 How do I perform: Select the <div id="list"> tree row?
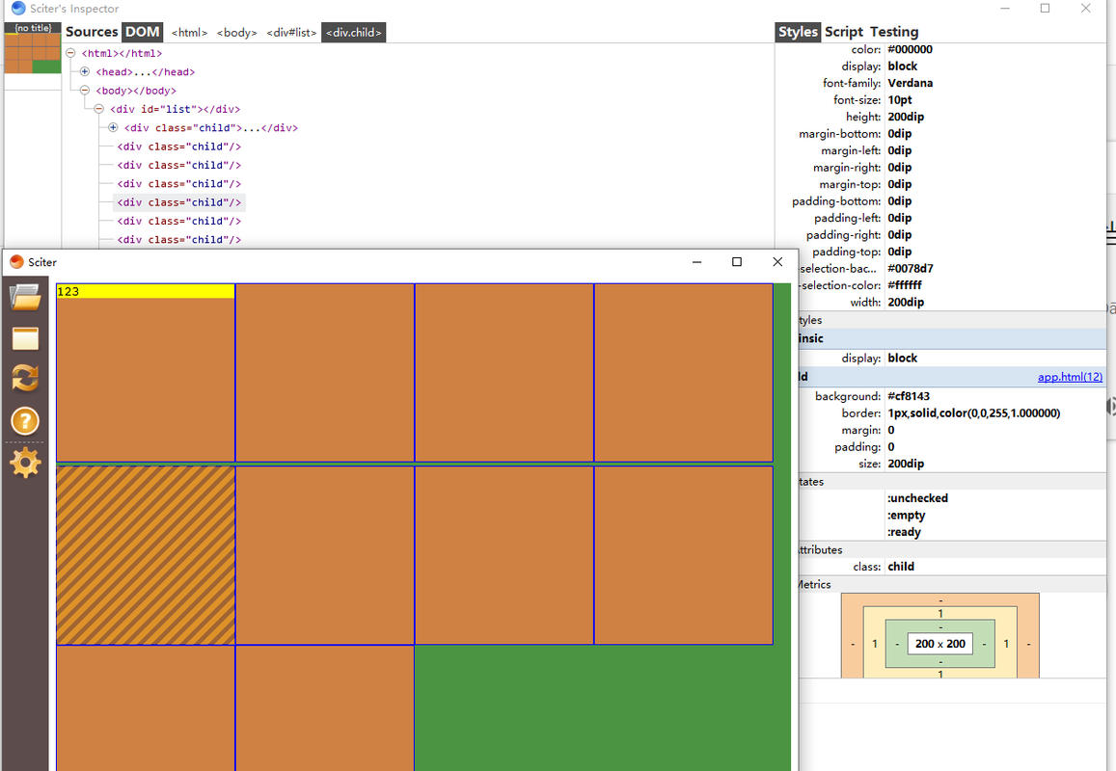click(x=176, y=109)
